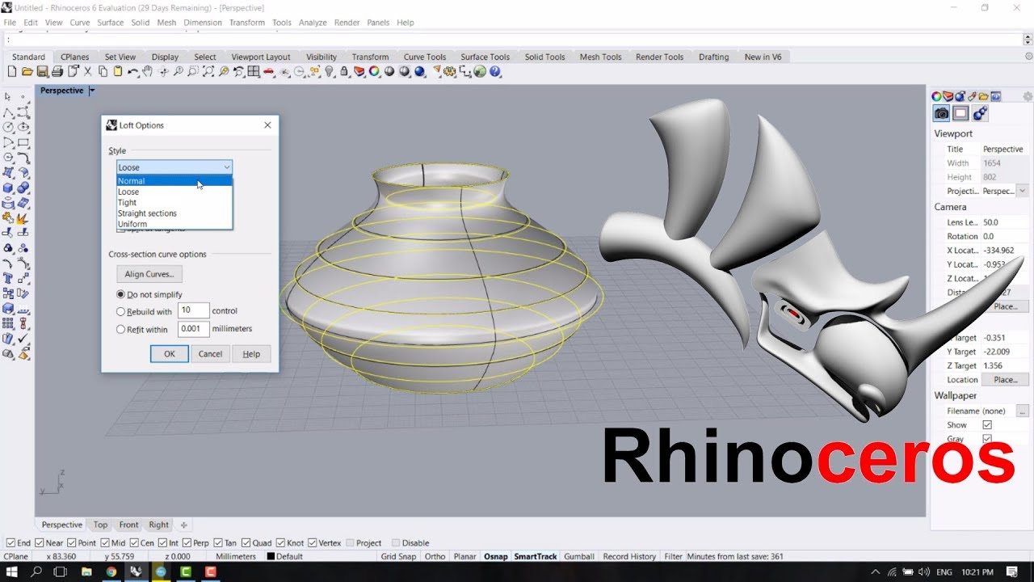Click the Rebuild control points count field

(194, 310)
